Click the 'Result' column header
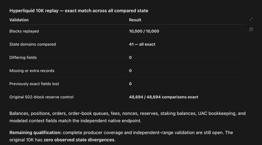The image size is (262, 145). coord(135,20)
